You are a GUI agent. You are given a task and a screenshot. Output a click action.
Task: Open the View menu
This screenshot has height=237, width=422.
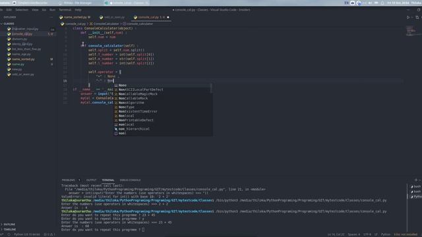pos(35,10)
